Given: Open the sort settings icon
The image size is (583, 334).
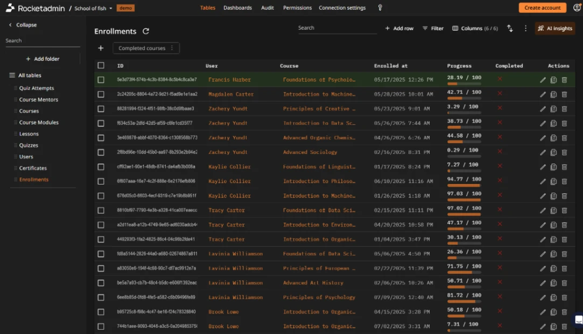Looking at the screenshot, I should (510, 28).
